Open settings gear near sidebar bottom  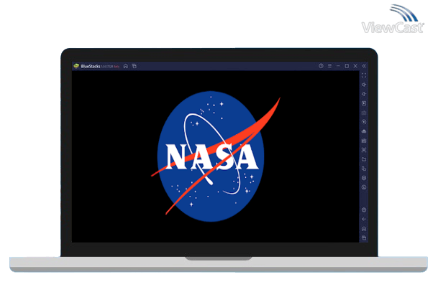point(364,210)
